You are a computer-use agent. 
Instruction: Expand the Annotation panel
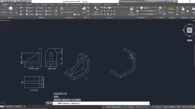tap(70, 18)
